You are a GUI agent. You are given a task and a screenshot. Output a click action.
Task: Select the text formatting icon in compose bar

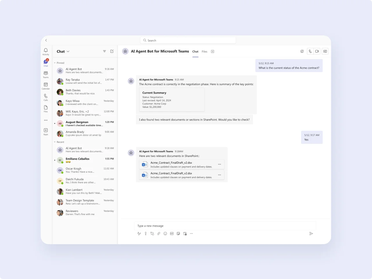(x=139, y=233)
